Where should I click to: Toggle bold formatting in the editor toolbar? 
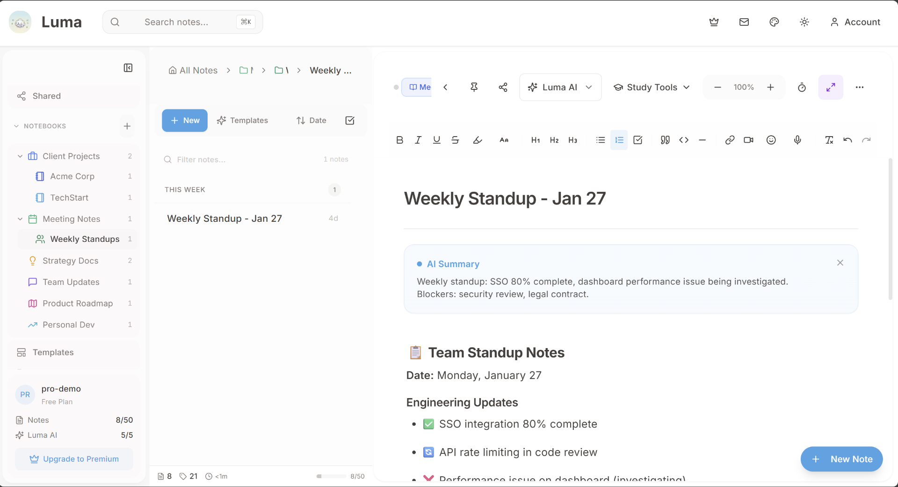[399, 139]
